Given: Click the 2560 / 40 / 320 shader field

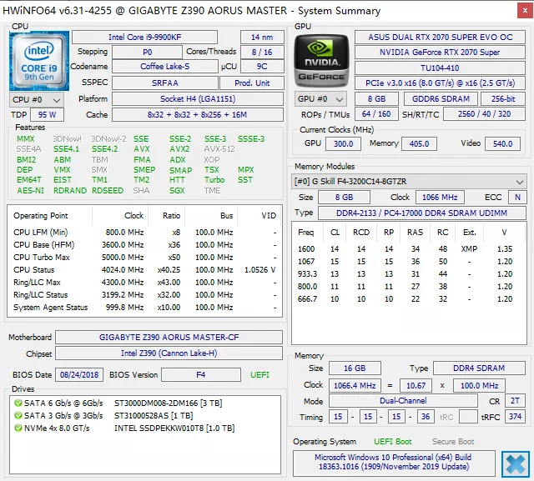Looking at the screenshot, I should click(484, 114).
